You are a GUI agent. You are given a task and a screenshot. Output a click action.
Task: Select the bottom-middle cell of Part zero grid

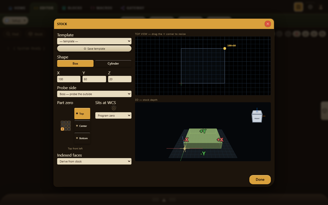tap(66, 129)
